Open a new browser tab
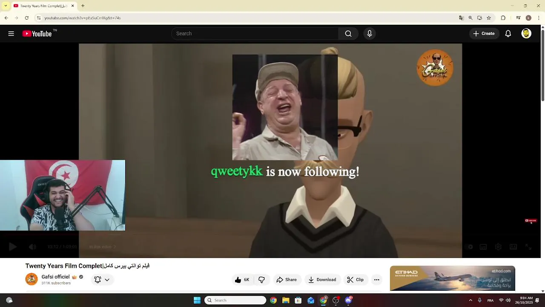The width and height of the screenshot is (545, 307). click(83, 6)
